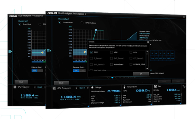Click the down arrow of the Source list scrollbar
The image size is (195, 119).
pos(147,69)
